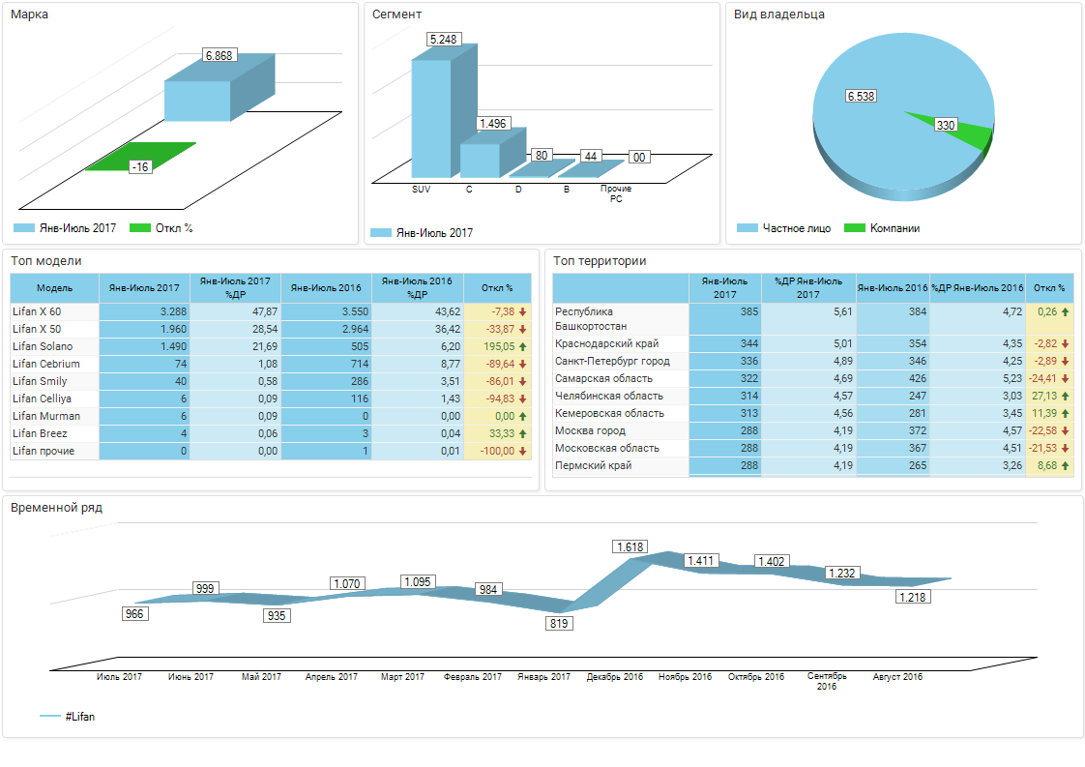Select the Lifan Murman model name
This screenshot has width=1085, height=767.
point(46,417)
